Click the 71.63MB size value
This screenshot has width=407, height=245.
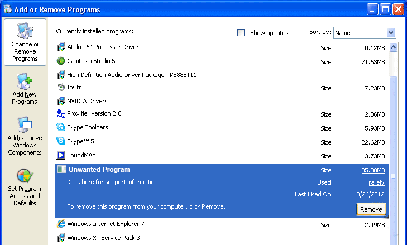point(373,62)
